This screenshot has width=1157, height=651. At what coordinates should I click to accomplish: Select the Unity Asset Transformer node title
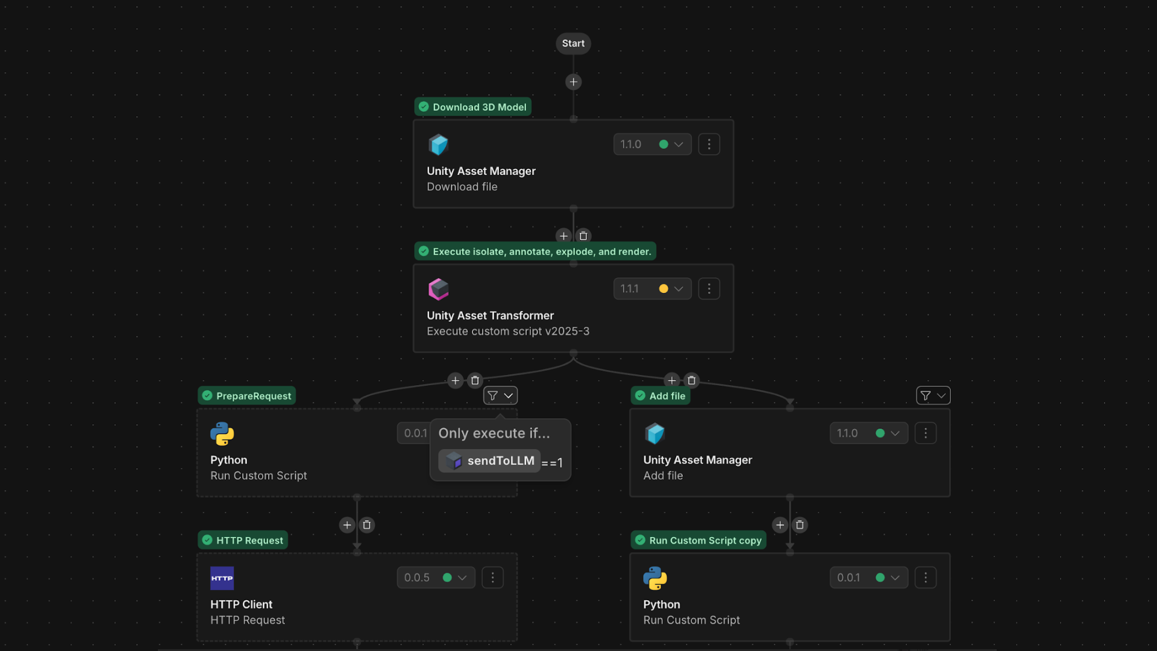coord(490,315)
